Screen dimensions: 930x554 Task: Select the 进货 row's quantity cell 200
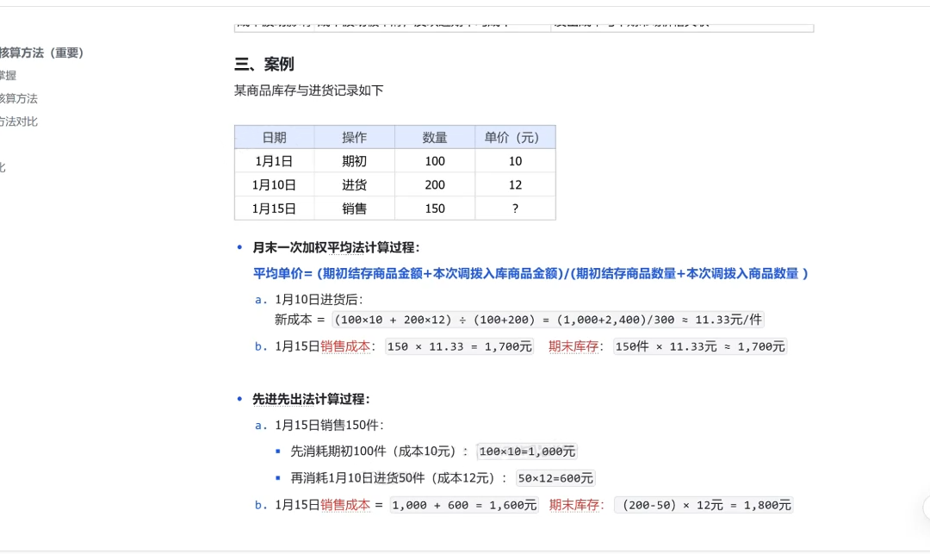pyautogui.click(x=434, y=184)
